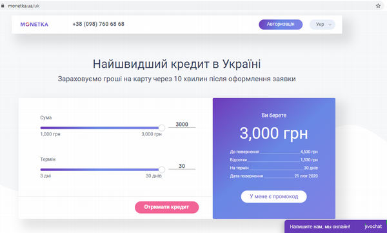
Task: Click the jivochat label
Action: (373, 227)
